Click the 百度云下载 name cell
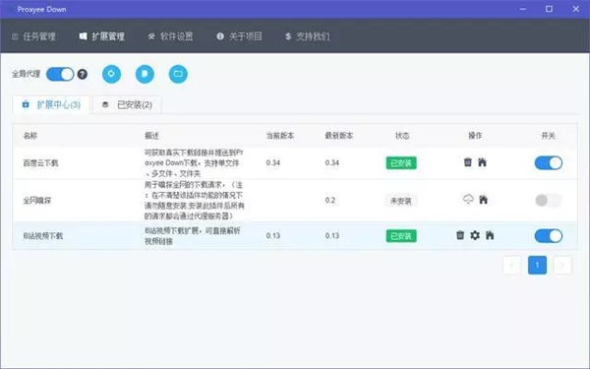Image resolution: width=590 pixels, height=369 pixels. [x=40, y=163]
